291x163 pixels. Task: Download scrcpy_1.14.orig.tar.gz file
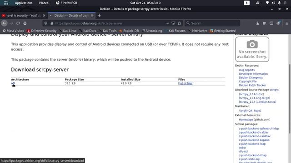click(255, 98)
